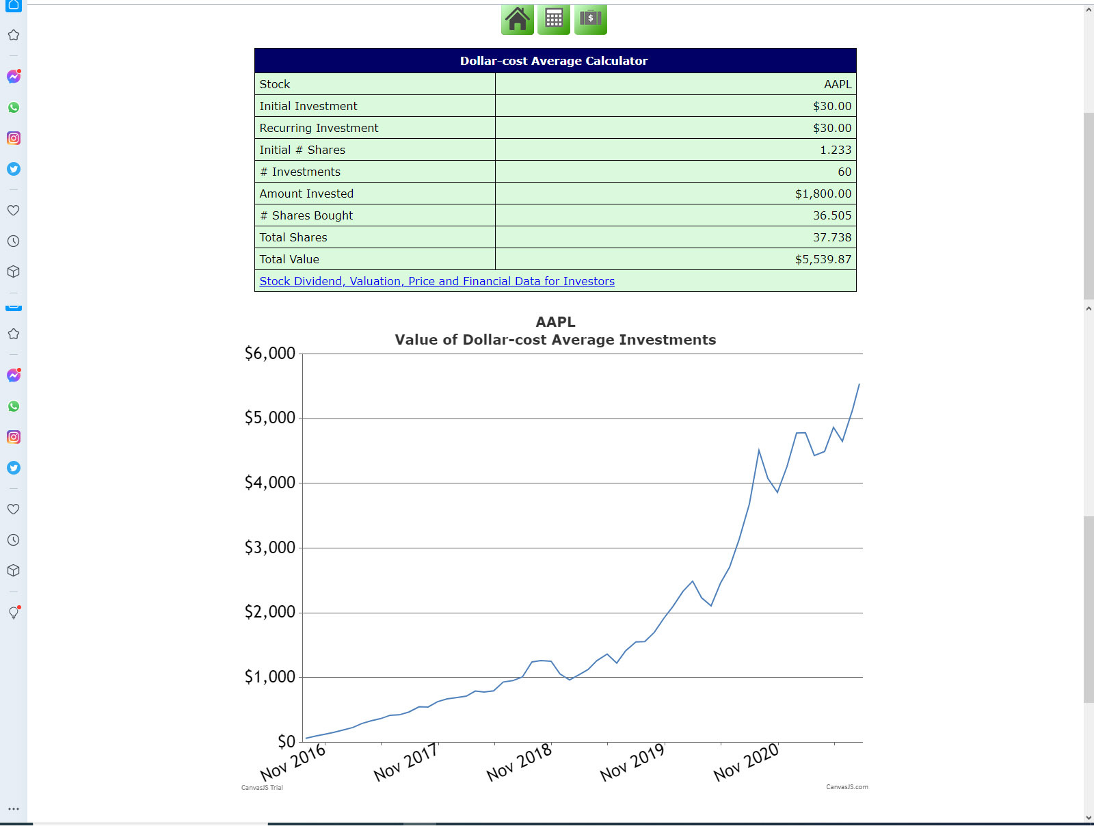Screen dimensions: 1094x837
Task: Click the '# Investments' row label
Action: click(300, 172)
